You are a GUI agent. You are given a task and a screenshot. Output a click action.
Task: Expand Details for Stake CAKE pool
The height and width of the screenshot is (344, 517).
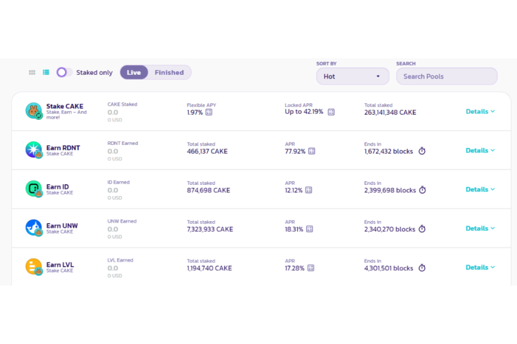(480, 112)
